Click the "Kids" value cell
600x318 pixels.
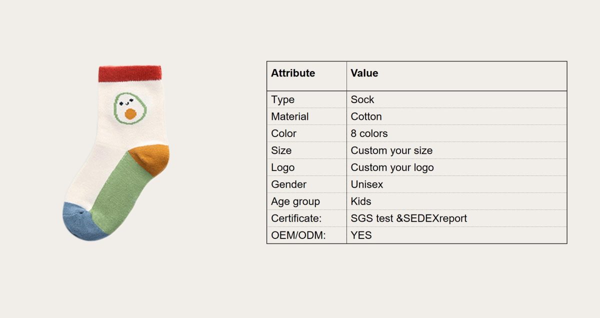361,201
